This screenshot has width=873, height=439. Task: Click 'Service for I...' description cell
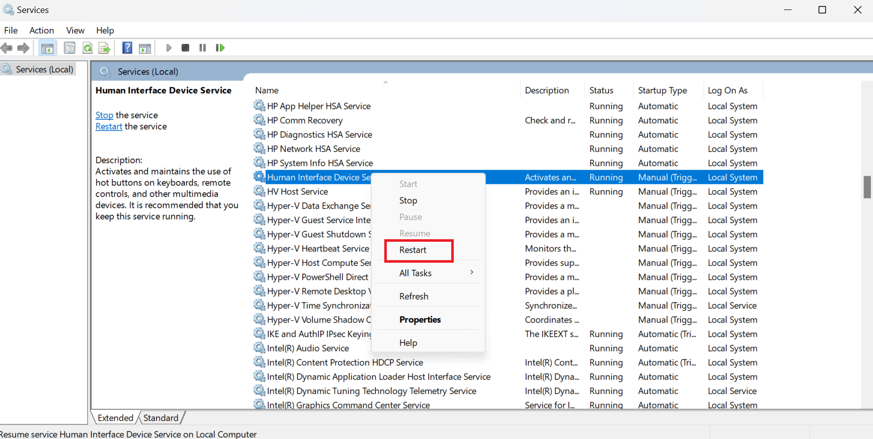pyautogui.click(x=550, y=405)
